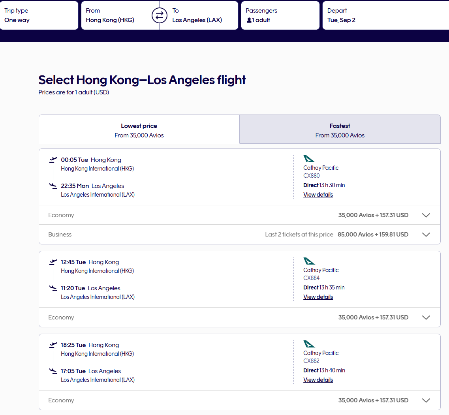Image resolution: width=449 pixels, height=415 pixels.
Task: Expand Economy fare chevron for CX884
Action: [426, 317]
